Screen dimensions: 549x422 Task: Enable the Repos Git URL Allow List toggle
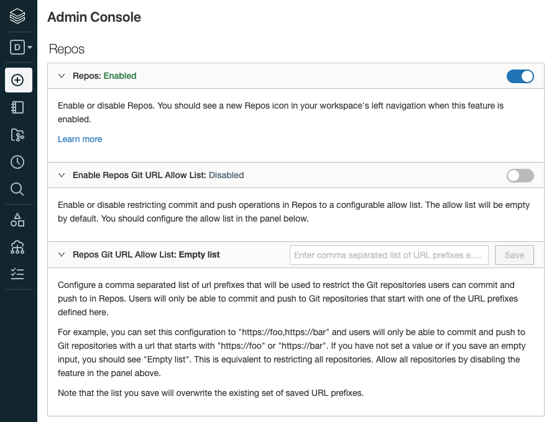[520, 176]
